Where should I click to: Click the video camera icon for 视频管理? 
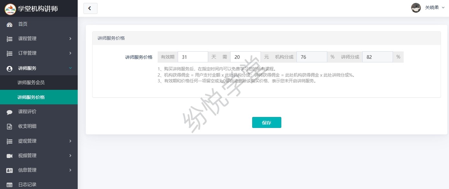tap(9, 156)
